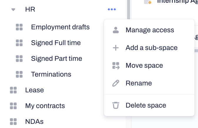Click the plus icon for Add a sub-space
The image size is (198, 128).
(x=116, y=48)
